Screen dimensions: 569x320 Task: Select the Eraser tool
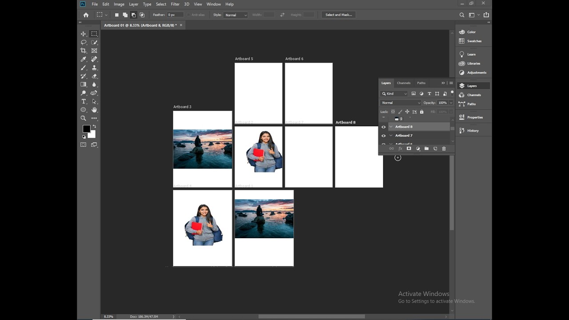94,76
